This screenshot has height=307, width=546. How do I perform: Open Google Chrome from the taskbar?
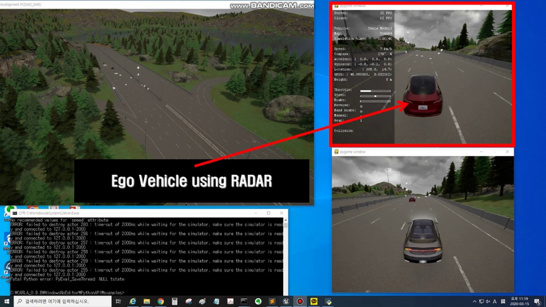(x=160, y=301)
